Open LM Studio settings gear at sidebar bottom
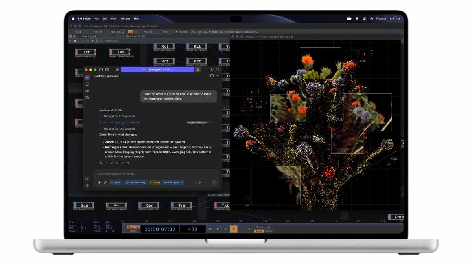Screen dimensions: 472x265 pyautogui.click(x=87, y=185)
